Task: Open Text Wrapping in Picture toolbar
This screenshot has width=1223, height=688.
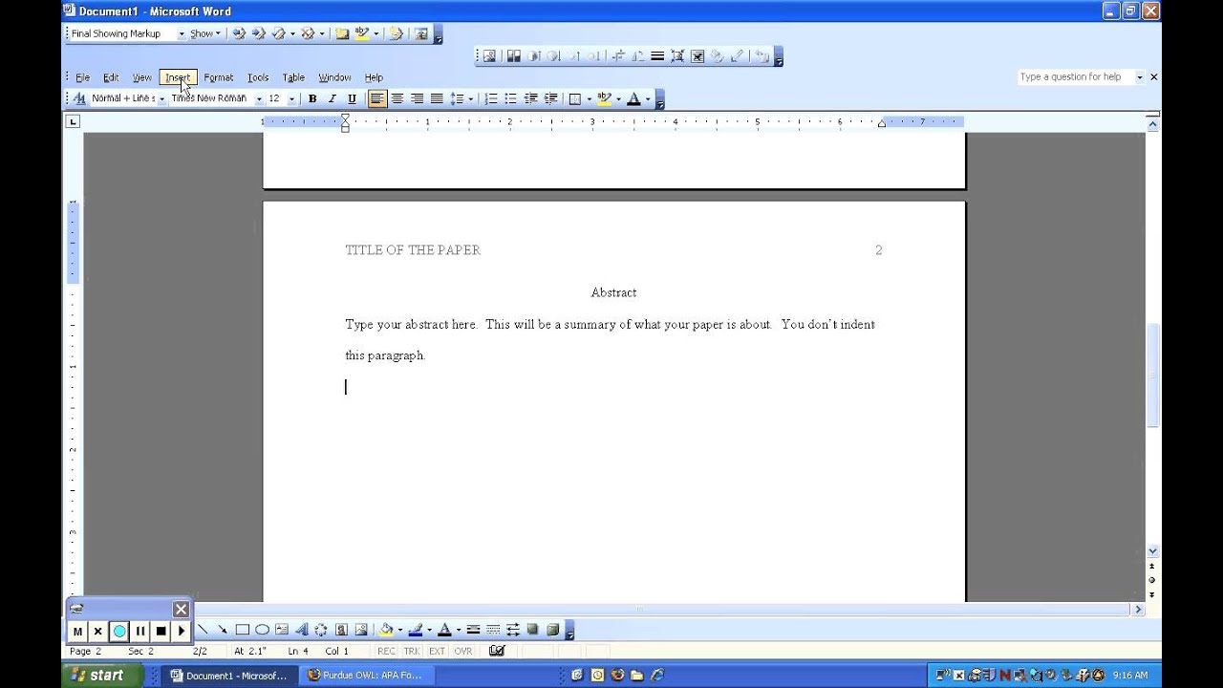Action: tap(697, 56)
